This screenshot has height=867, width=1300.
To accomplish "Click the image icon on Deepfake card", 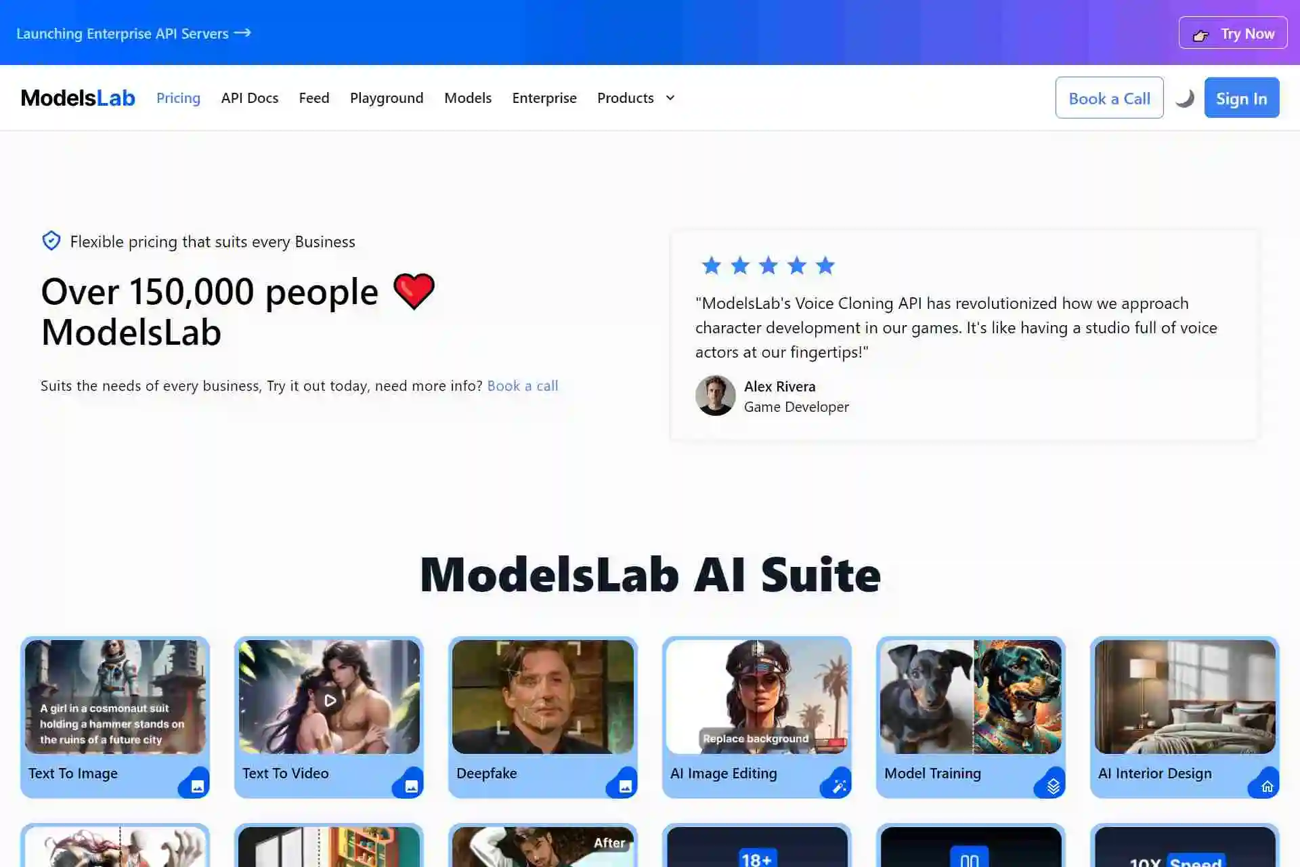I will 625,786.
